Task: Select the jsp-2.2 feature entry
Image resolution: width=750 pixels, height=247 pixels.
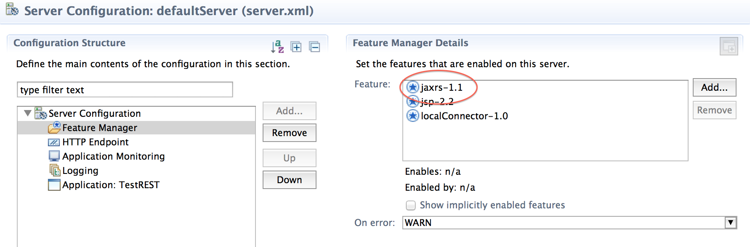Action: tap(430, 102)
